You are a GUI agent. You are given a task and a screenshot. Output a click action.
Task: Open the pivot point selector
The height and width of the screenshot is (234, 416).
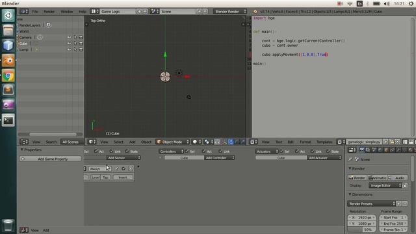(209, 142)
